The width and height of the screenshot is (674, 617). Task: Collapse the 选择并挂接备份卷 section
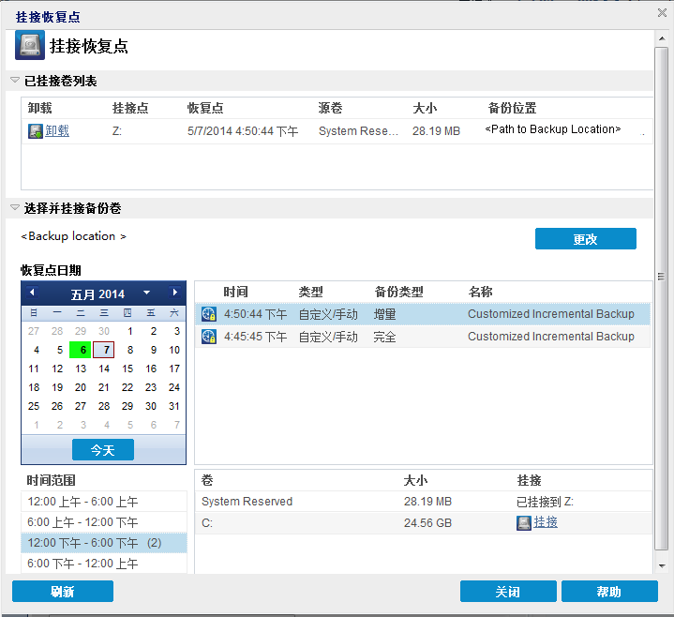point(15,207)
